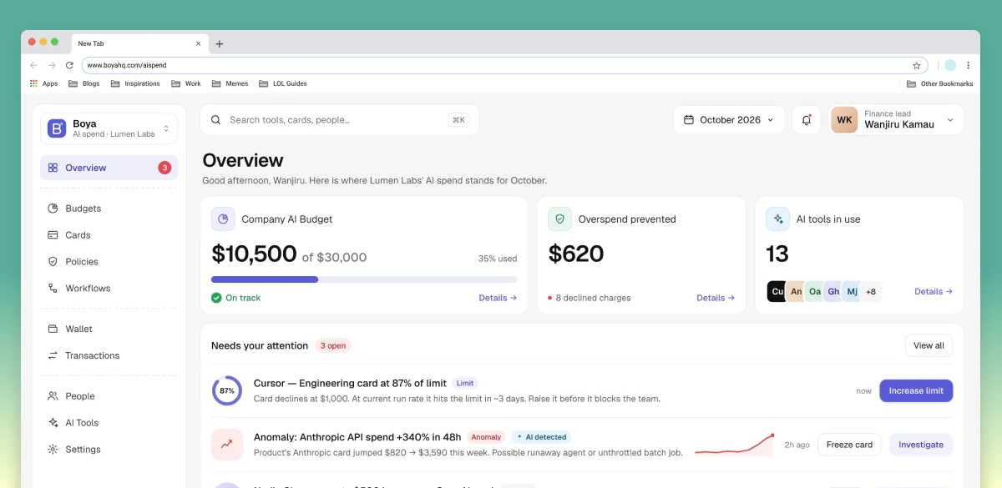The height and width of the screenshot is (488, 1002).
Task: Click the Increase limit button
Action: coord(916,390)
